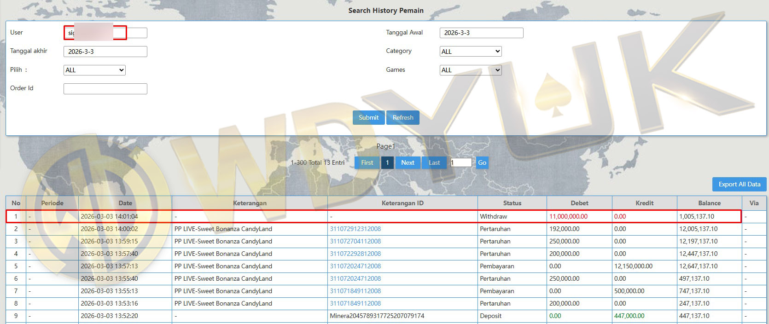Image resolution: width=769 pixels, height=324 pixels.
Task: Jump to Last page
Action: point(434,162)
